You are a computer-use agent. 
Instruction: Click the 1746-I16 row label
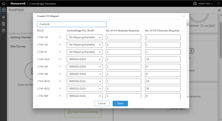pyautogui.click(x=43, y=37)
